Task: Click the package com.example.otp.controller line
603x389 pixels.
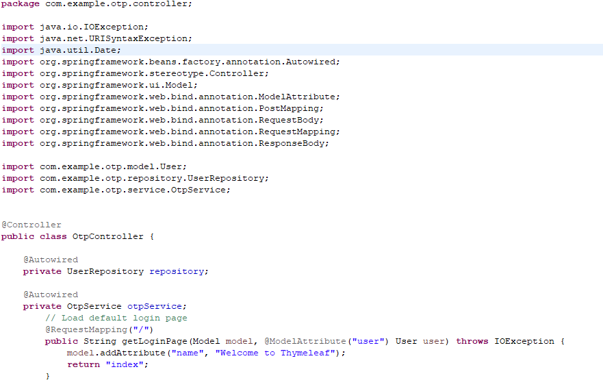Action: pyautogui.click(x=96, y=4)
